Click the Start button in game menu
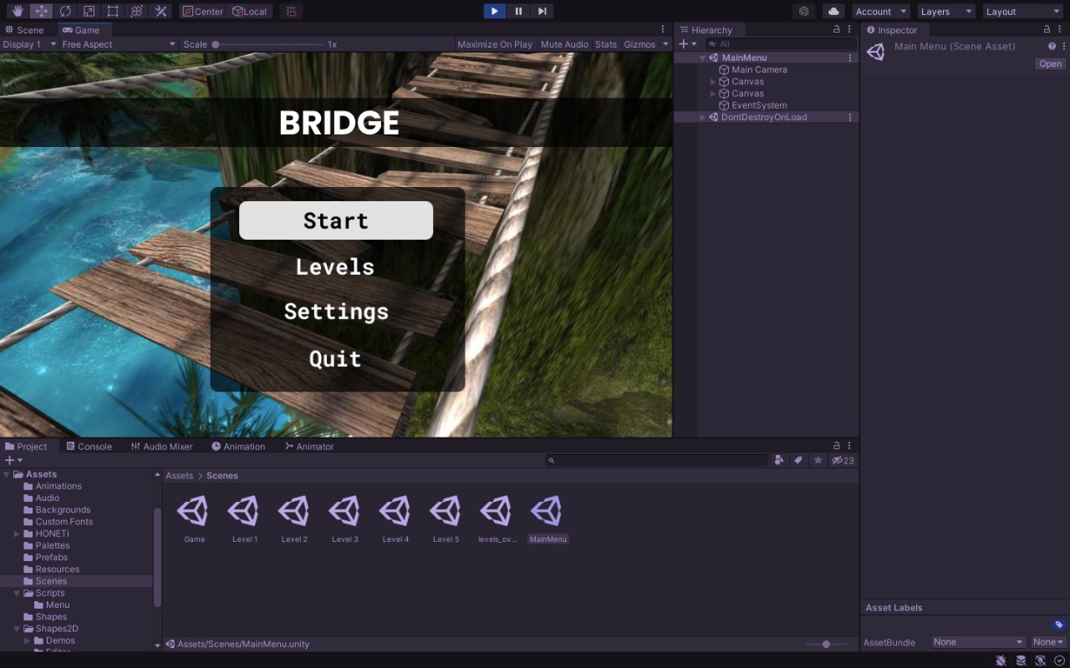Viewport: 1070px width, 668px height. tap(336, 220)
